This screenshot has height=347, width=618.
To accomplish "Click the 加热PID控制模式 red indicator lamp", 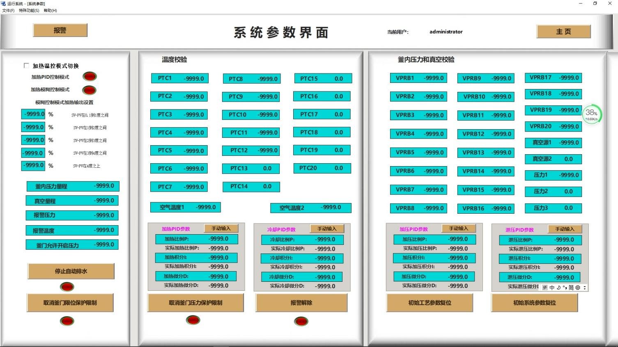I will click(x=89, y=76).
